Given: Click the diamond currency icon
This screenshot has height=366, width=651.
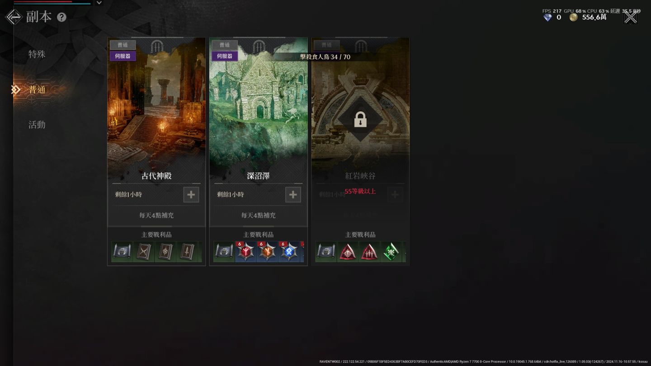Looking at the screenshot, I should pyautogui.click(x=547, y=17).
